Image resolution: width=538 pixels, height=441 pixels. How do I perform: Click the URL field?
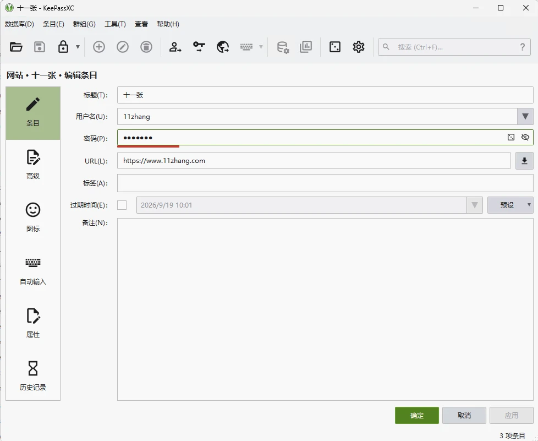[314, 160]
